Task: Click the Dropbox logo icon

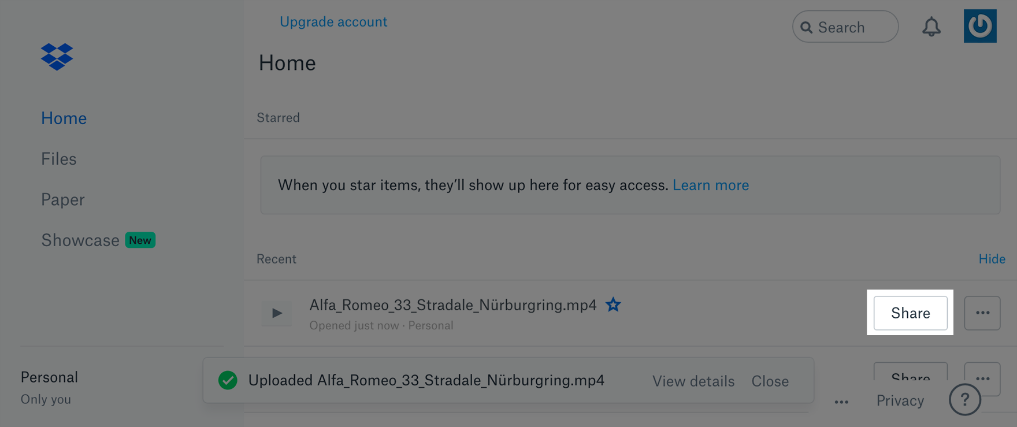Action: pos(57,57)
